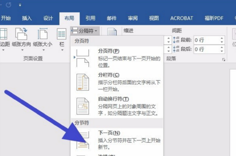Open the 设计 ribbon tab
The height and width of the screenshot is (156, 236).
pos(48,18)
